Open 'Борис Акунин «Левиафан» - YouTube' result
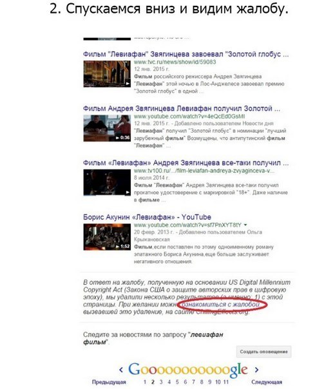333x389 pixels. (x=147, y=217)
